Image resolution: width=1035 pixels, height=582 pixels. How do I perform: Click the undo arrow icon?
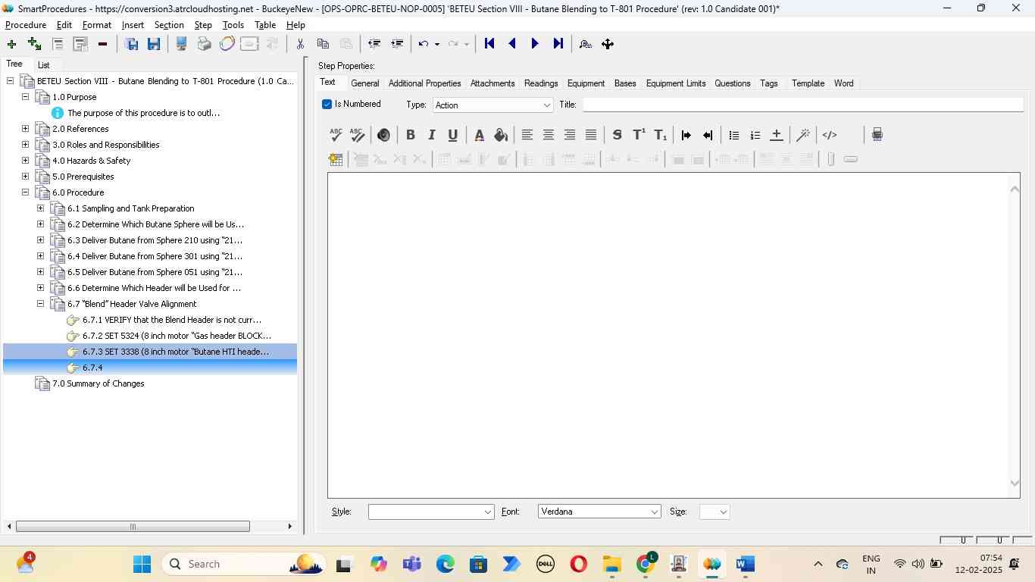[424, 44]
